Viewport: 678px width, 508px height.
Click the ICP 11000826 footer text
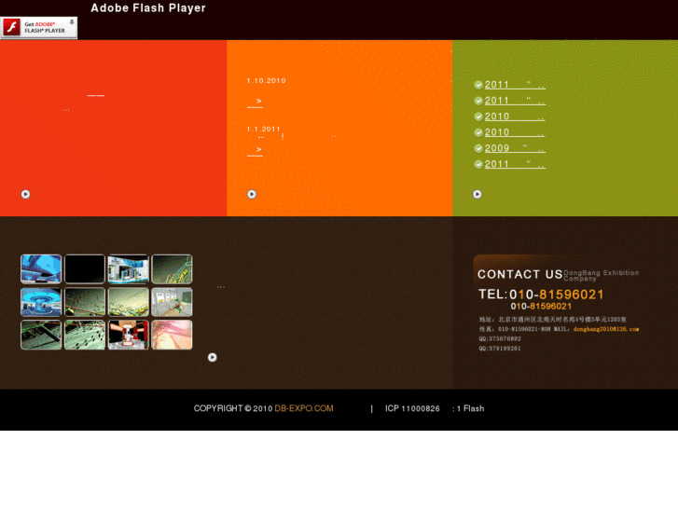click(412, 408)
